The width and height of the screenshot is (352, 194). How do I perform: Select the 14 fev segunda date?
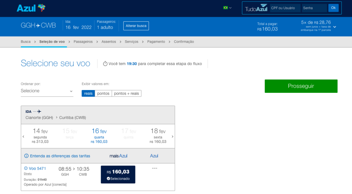pos(40,136)
